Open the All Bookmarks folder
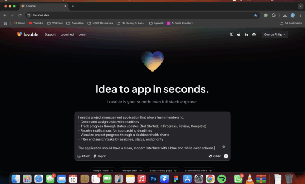The width and height of the screenshot is (305, 184). [291, 23]
